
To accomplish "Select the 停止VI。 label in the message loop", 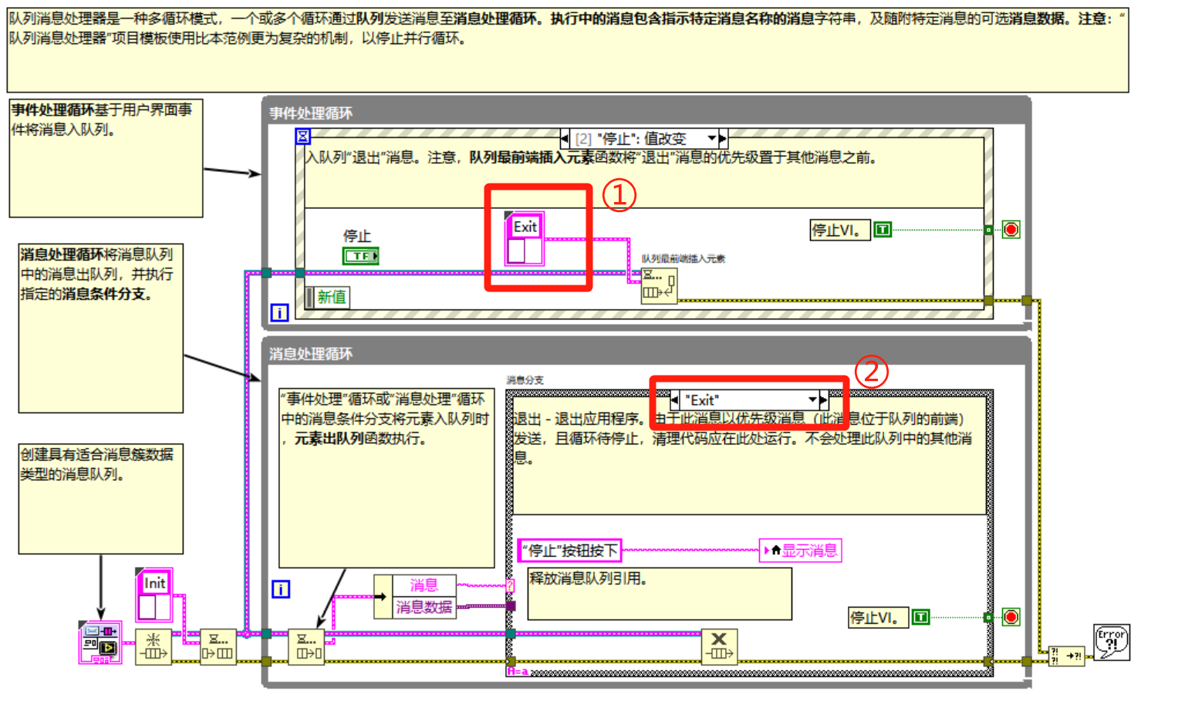I will coord(878,618).
